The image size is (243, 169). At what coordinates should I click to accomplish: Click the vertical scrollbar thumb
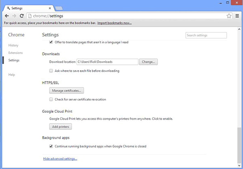239,145
